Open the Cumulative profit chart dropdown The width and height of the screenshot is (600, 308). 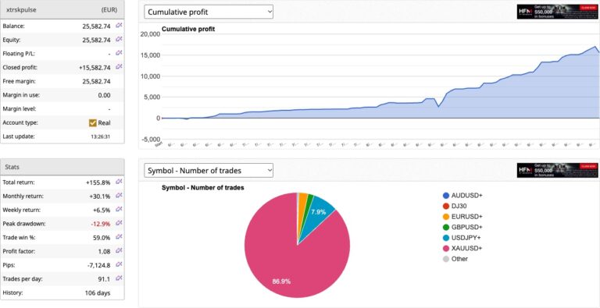[209, 12]
